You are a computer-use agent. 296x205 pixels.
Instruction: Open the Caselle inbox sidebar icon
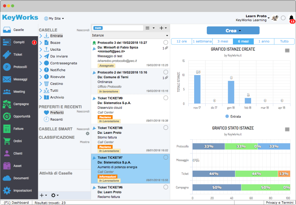(7, 30)
